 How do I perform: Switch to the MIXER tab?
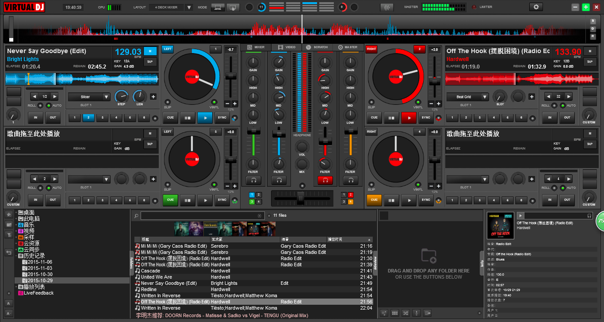pyautogui.click(x=256, y=47)
